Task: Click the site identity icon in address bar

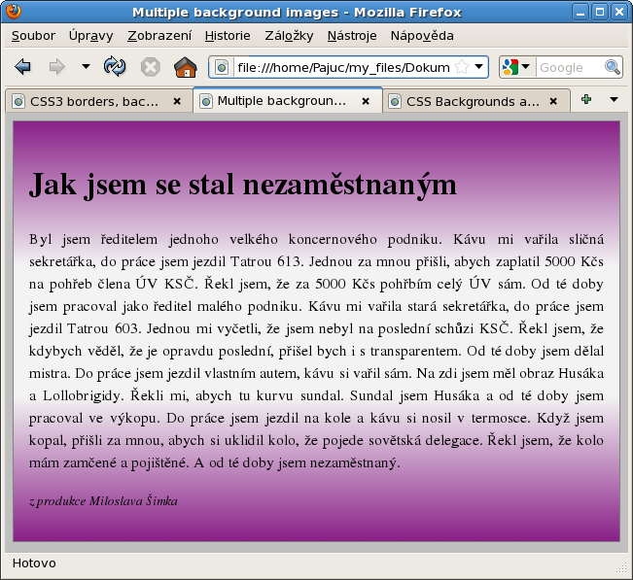Action: click(x=222, y=67)
